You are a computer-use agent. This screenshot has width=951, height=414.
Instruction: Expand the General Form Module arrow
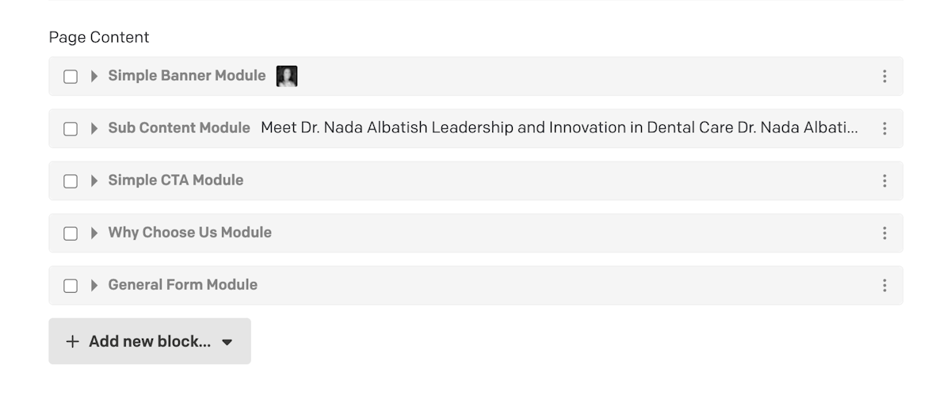click(x=94, y=285)
